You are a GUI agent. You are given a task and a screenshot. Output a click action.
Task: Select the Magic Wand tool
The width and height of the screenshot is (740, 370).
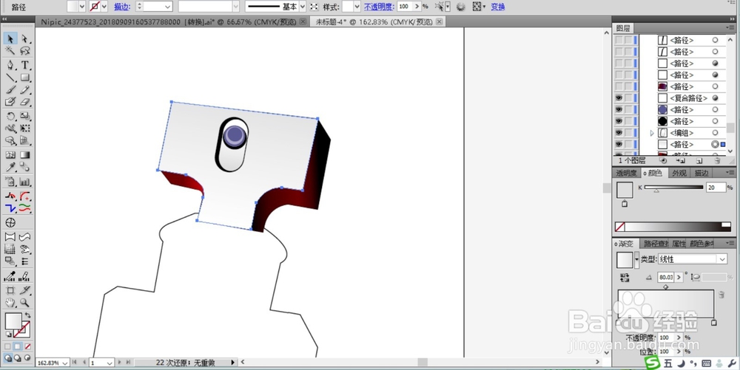(10, 50)
